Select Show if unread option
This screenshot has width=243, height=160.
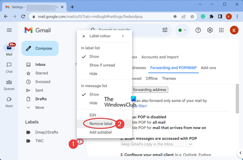pos(104,65)
